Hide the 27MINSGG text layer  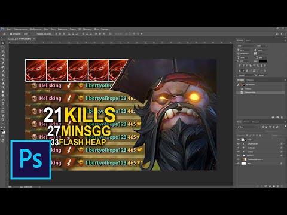tap(239, 148)
